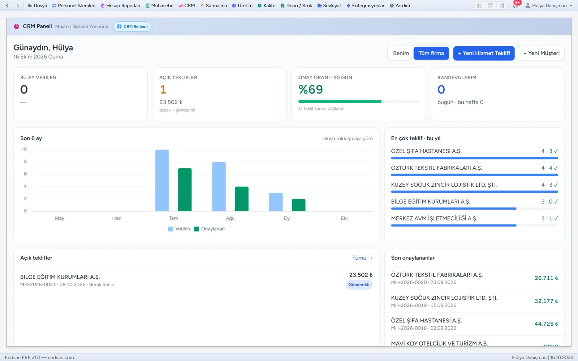Viewport: 578px width, 361px height.
Task: Toggle Verilen series in chart legend
Action: tap(179, 229)
